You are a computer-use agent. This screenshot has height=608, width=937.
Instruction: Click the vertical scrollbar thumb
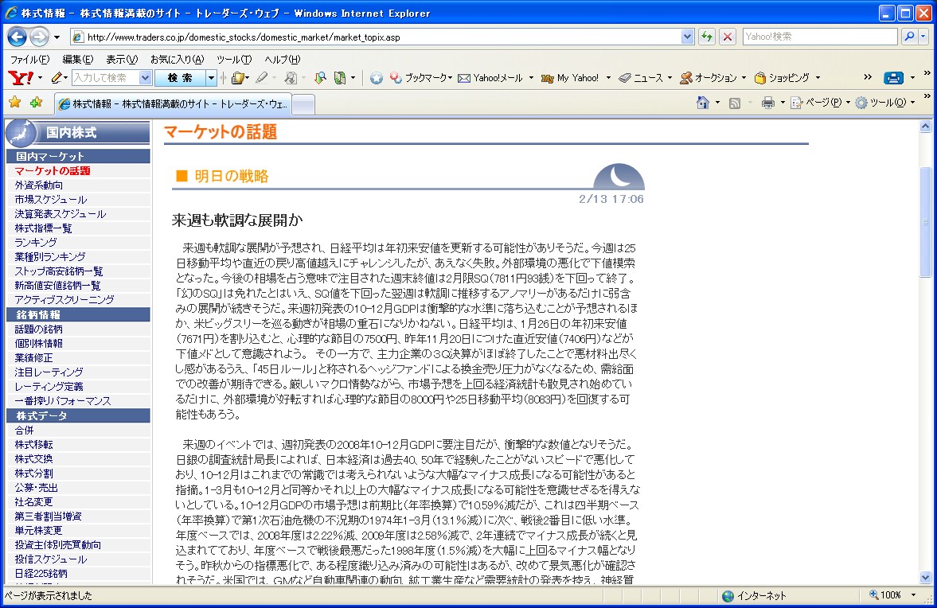click(925, 221)
